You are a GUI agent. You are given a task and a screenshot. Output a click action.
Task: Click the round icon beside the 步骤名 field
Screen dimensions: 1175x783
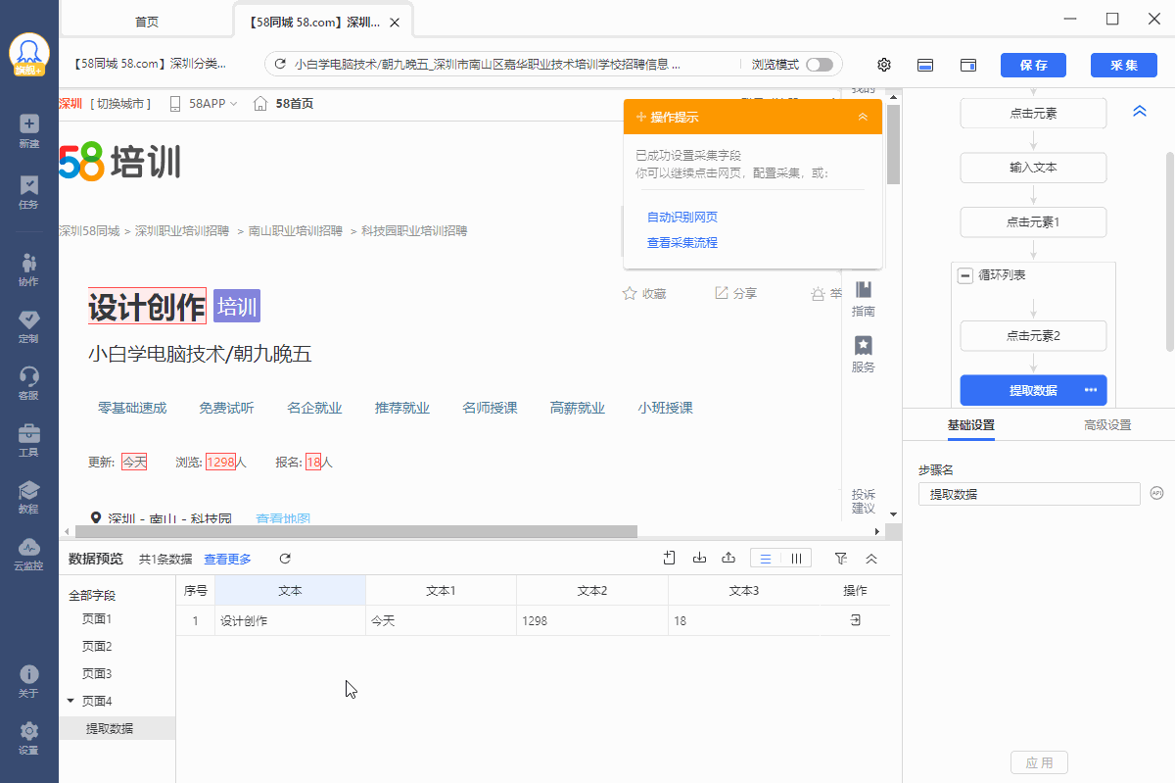[x=1156, y=493]
